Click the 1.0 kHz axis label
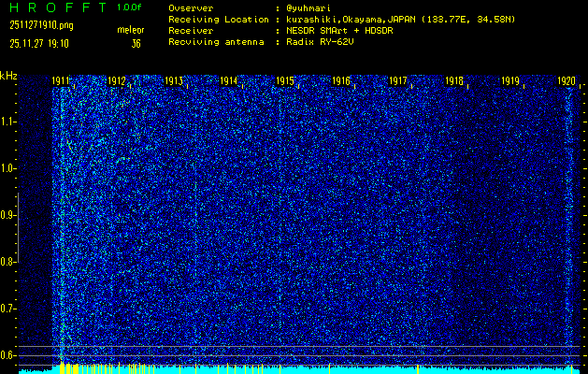The height and width of the screenshot is (374, 588). pyautogui.click(x=7, y=169)
